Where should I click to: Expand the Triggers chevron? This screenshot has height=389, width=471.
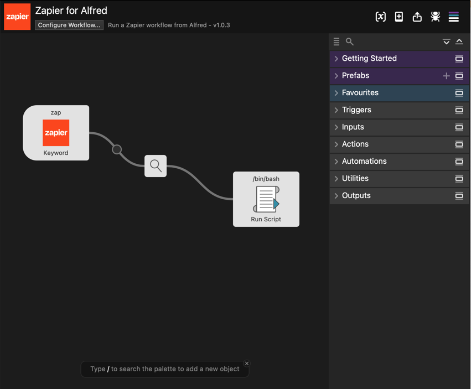(x=336, y=110)
